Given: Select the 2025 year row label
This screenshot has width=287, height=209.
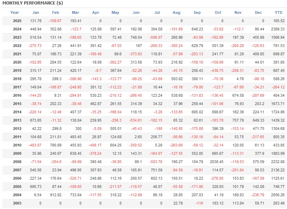Looking at the screenshot, I should click(17, 21).
